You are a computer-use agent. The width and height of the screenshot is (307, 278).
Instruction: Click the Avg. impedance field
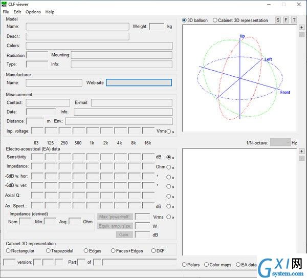tap(75, 222)
